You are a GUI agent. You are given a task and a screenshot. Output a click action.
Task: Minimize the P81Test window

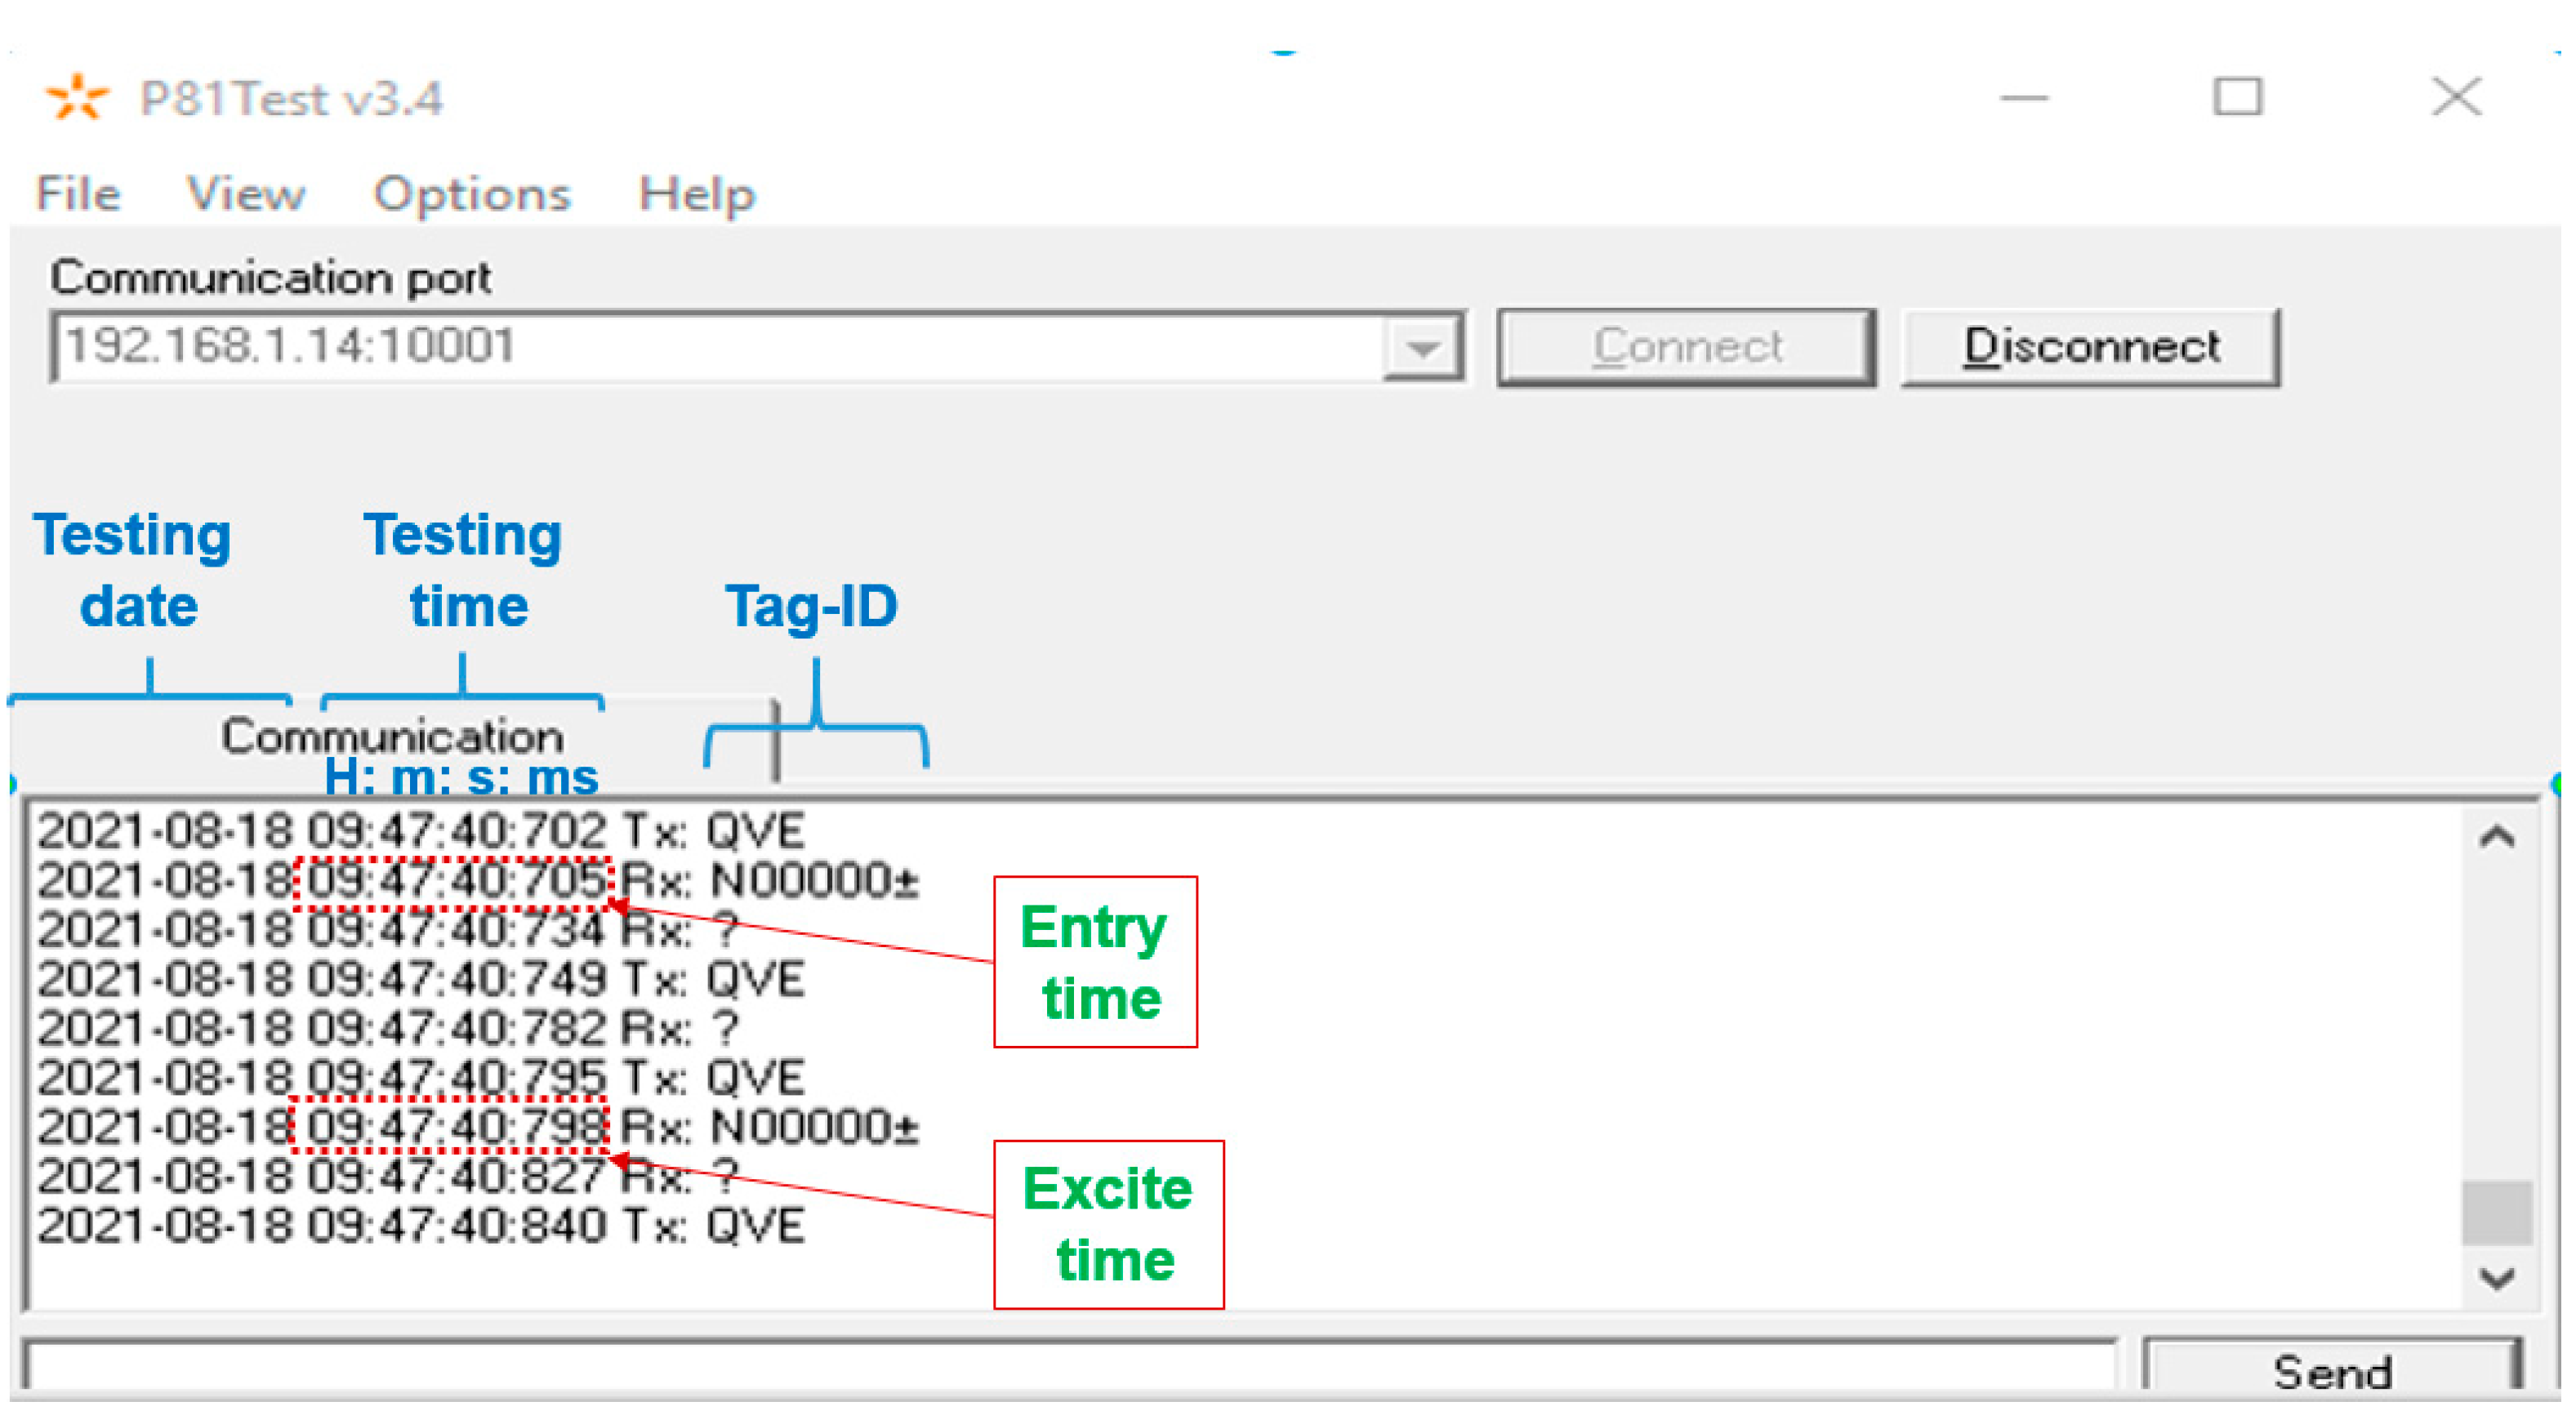click(2024, 98)
